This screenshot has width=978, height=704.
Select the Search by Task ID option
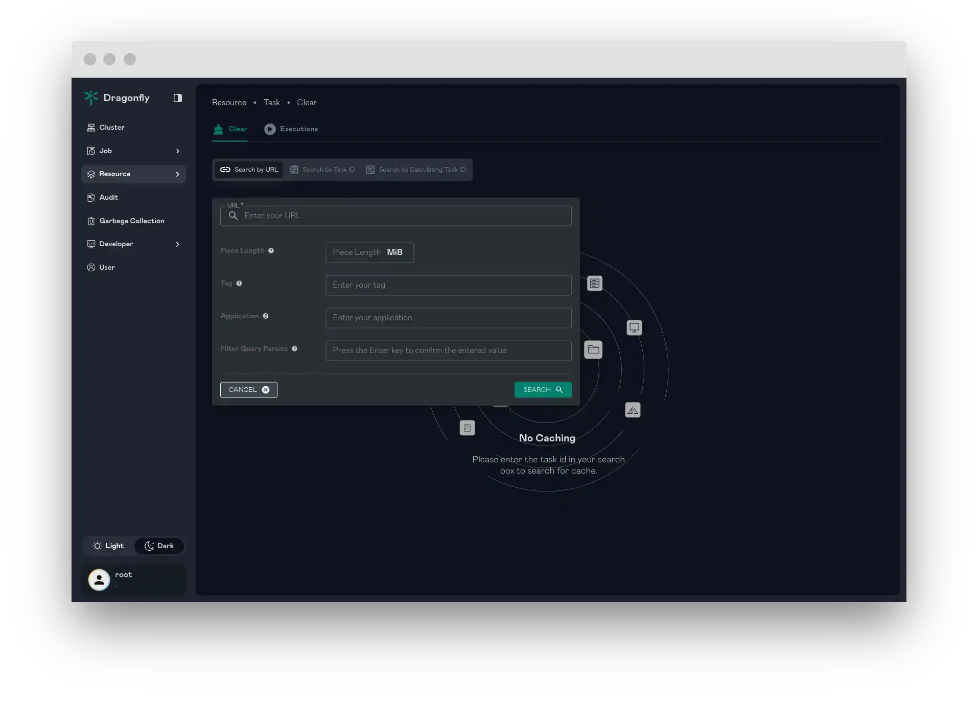(322, 169)
